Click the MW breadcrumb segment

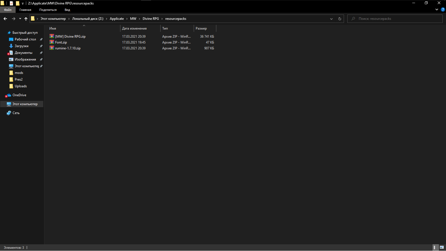[x=133, y=19]
